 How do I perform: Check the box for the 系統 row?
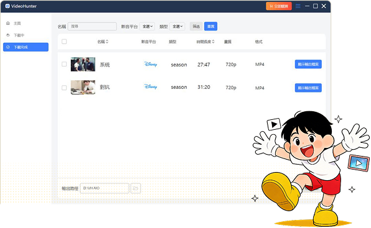[x=64, y=64]
